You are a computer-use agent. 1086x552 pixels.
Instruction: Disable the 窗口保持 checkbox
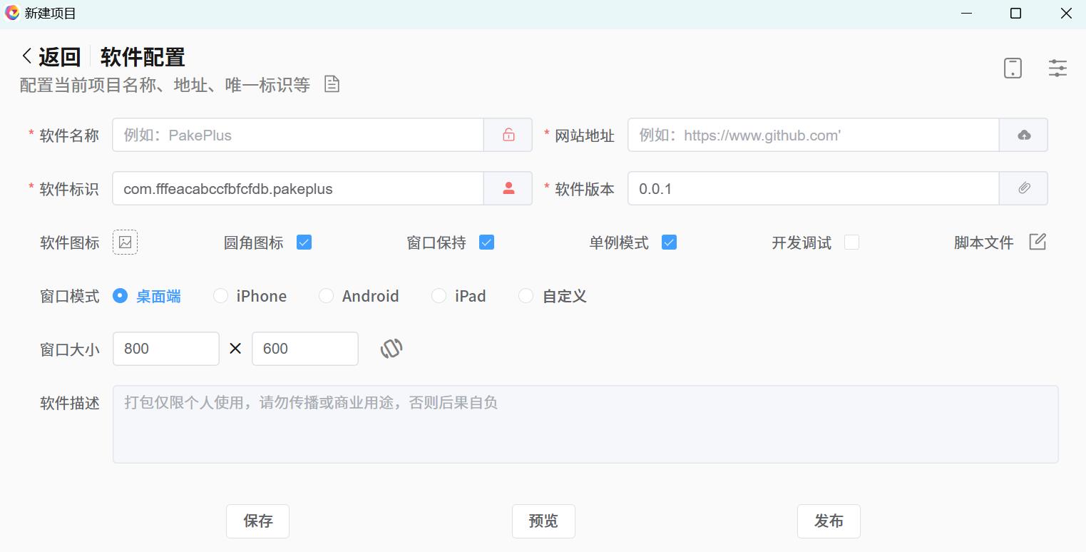(x=487, y=242)
